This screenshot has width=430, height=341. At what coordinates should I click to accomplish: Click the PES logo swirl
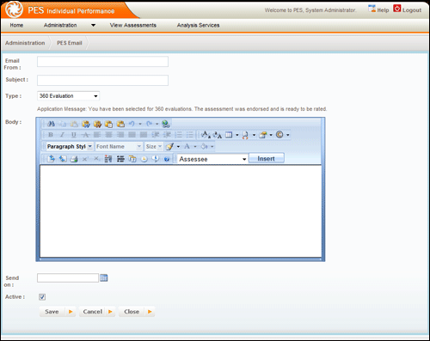[x=15, y=9]
